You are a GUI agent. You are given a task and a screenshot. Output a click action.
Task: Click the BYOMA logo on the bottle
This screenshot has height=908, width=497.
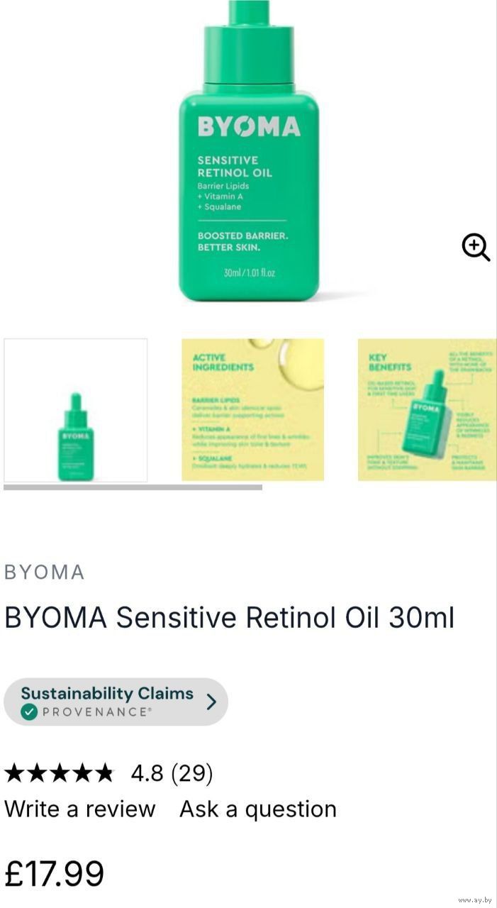click(x=249, y=127)
